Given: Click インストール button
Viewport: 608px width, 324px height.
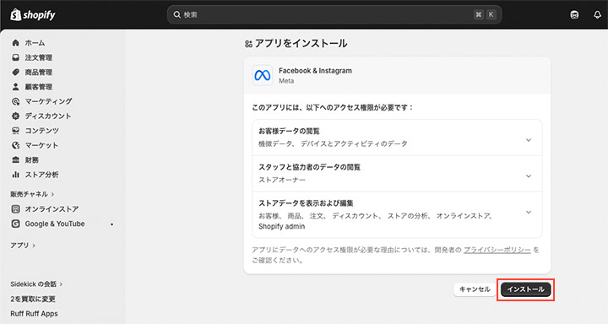Looking at the screenshot, I should click(x=525, y=289).
